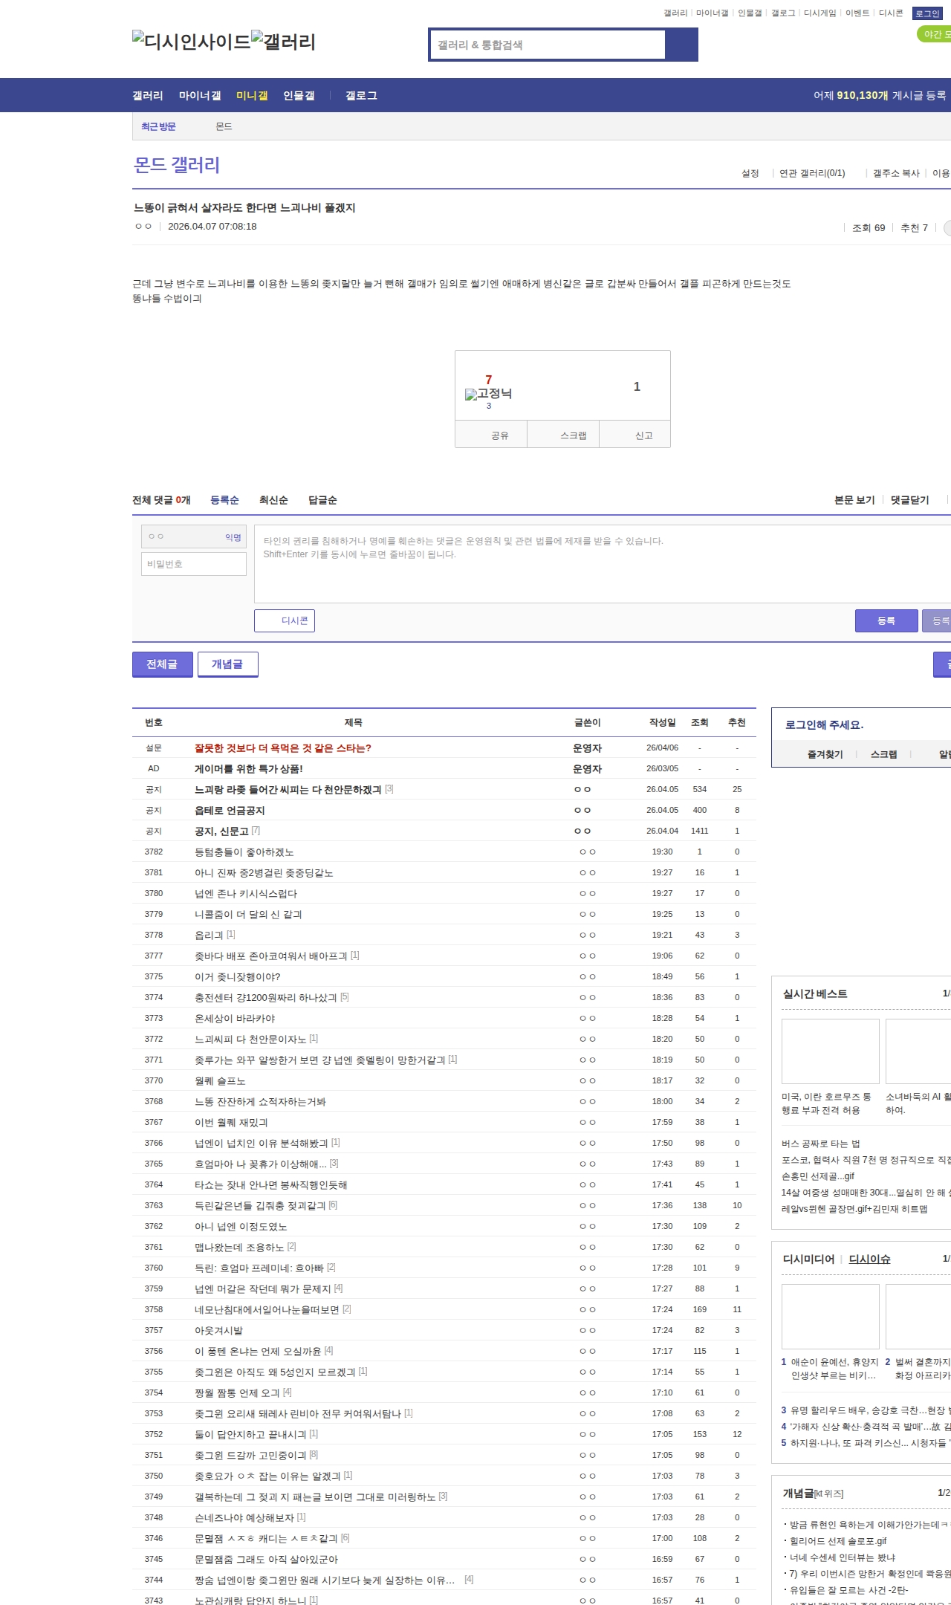This screenshot has height=1605, width=951.
Task: Expand the 연관 갤러리(0/1) dropdown
Action: point(813,173)
